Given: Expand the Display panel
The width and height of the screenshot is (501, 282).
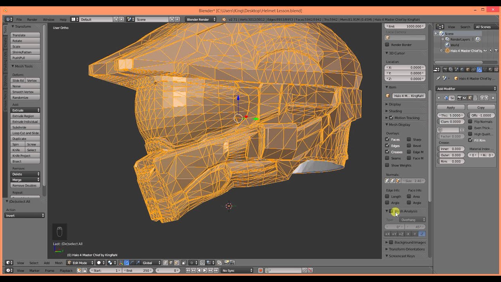Looking at the screenshot, I should point(395,104).
